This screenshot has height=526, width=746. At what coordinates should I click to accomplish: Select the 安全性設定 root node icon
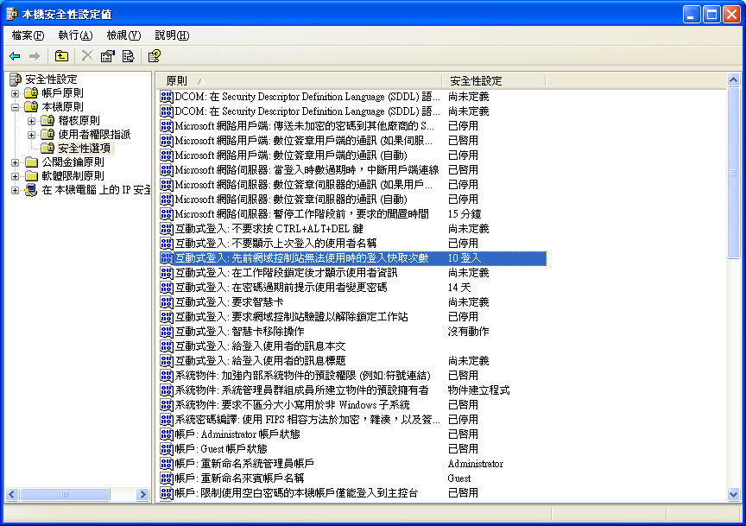tap(16, 79)
